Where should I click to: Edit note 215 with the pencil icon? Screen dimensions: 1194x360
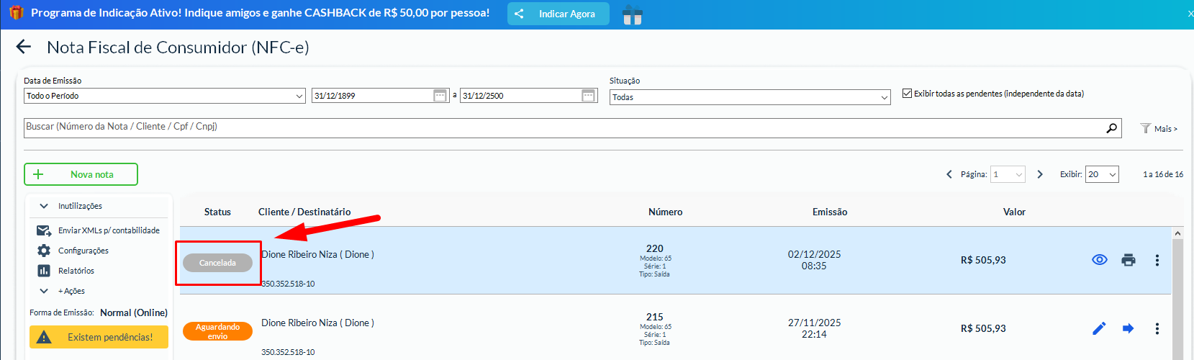[1099, 328]
